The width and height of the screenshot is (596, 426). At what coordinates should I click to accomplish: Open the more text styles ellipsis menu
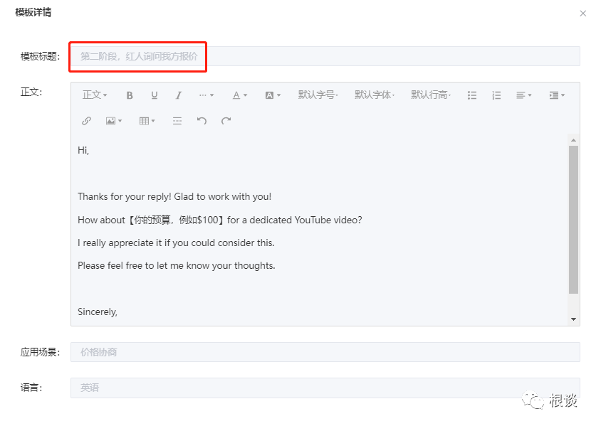[206, 95]
